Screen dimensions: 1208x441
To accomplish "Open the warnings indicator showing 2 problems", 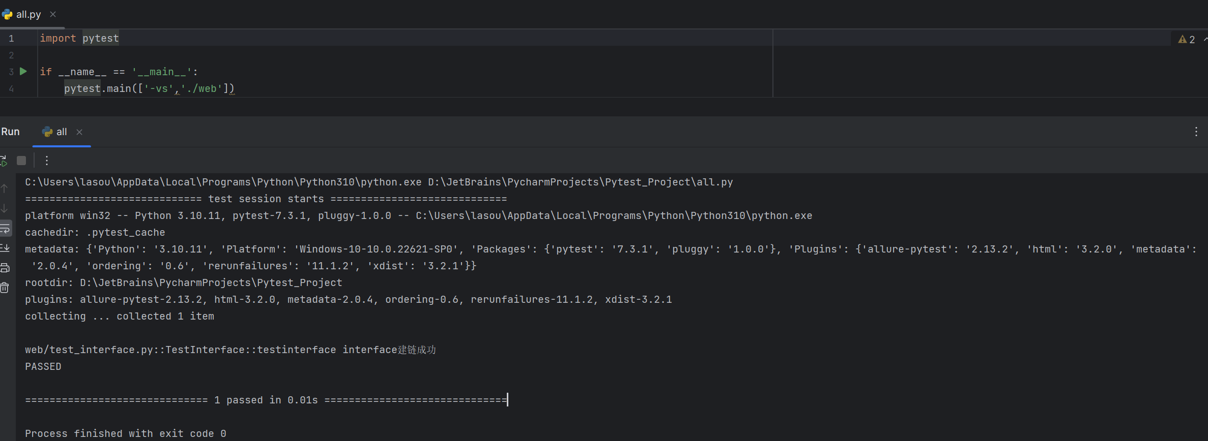I will click(x=1187, y=40).
